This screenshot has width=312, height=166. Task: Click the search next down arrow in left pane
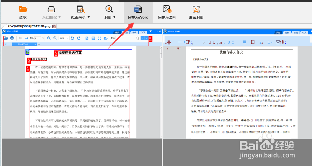(x=146, y=38)
